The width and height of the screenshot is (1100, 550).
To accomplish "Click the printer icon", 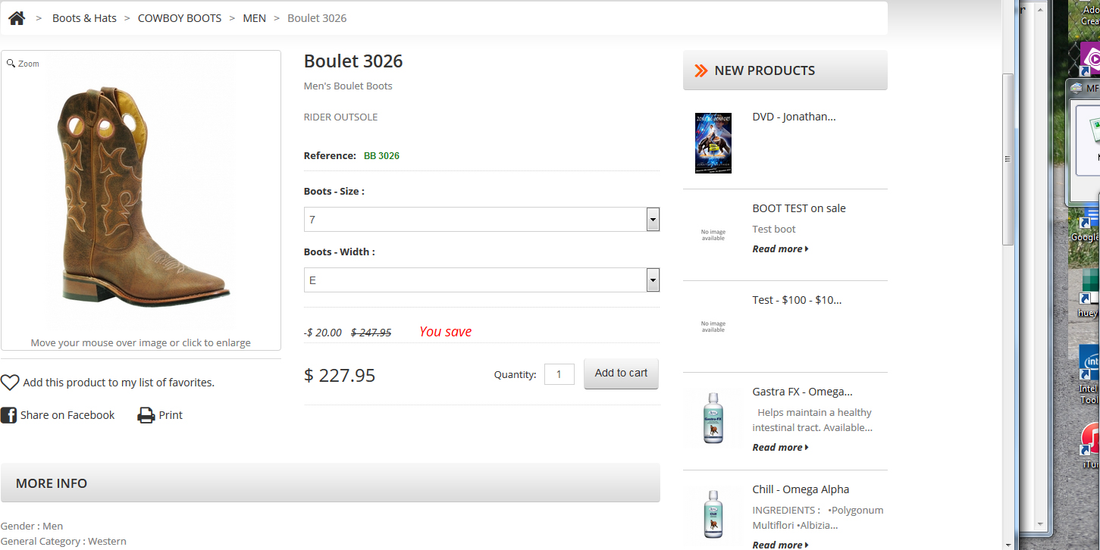I will [x=146, y=415].
